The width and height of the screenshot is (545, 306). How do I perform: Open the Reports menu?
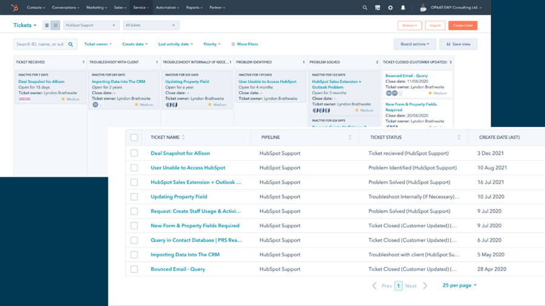coord(194,7)
